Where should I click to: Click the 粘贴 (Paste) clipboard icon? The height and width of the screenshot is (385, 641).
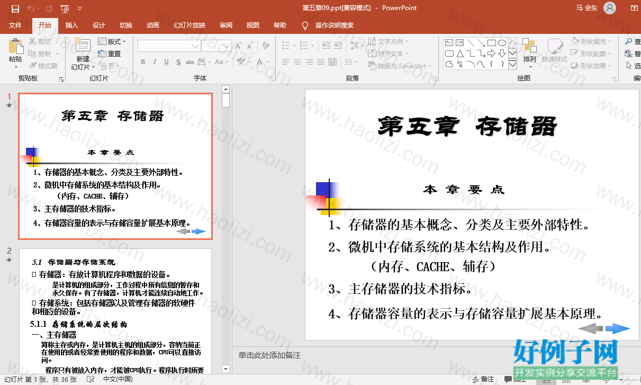pyautogui.click(x=15, y=47)
